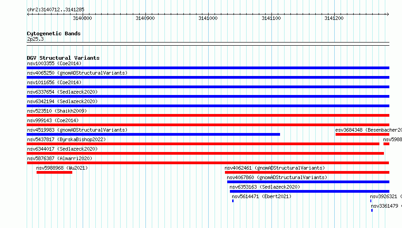The width and height of the screenshot is (402, 228).
Task: Click nsv5614471 (Ebert2021) variant label
Action: pos(262,196)
